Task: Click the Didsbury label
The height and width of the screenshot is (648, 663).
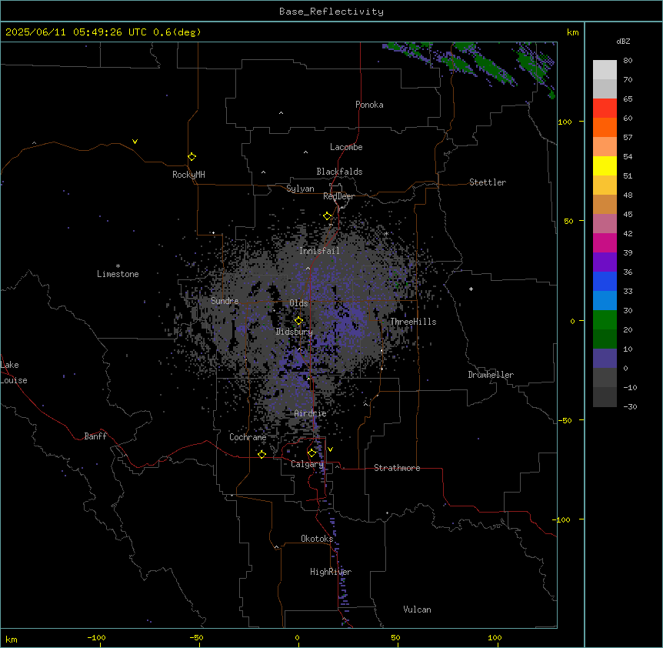Action: pos(294,332)
